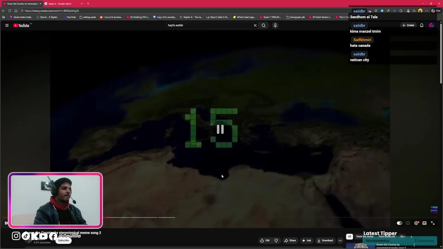
Task: Open the '20 Twitch Stream I...' bookmark
Action: (320, 17)
